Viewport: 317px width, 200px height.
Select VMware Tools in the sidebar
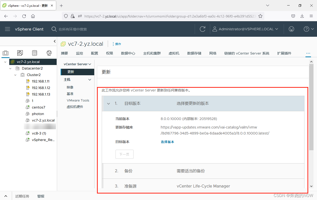point(78,100)
